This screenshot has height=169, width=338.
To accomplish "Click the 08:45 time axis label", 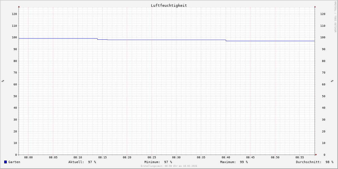I will coord(250,157).
